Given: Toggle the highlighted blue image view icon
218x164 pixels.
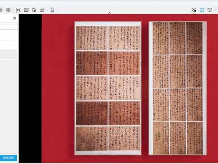Looking at the screenshot, I should [202, 10].
